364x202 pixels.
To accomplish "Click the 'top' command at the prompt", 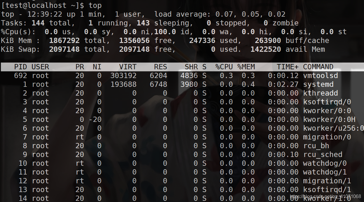I will pos(95,6).
